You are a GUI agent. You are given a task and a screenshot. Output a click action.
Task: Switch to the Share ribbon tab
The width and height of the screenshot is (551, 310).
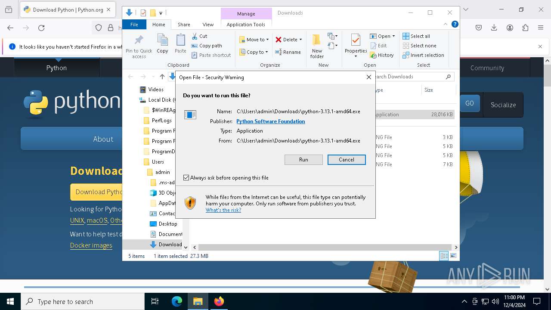[184, 25]
